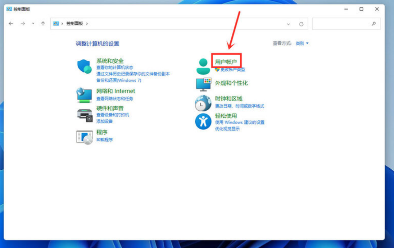Open the 时钟和区域 clock globe icon

(203, 103)
